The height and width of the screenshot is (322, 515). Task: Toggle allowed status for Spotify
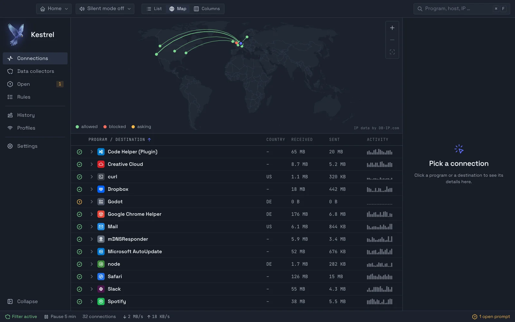tap(80, 302)
